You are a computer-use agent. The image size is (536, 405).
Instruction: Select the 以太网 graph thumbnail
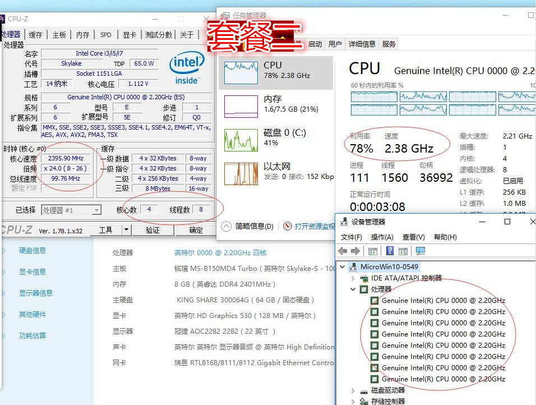click(x=241, y=174)
